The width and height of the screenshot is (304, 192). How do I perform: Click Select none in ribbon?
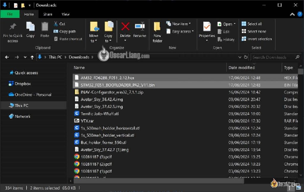click(x=254, y=31)
